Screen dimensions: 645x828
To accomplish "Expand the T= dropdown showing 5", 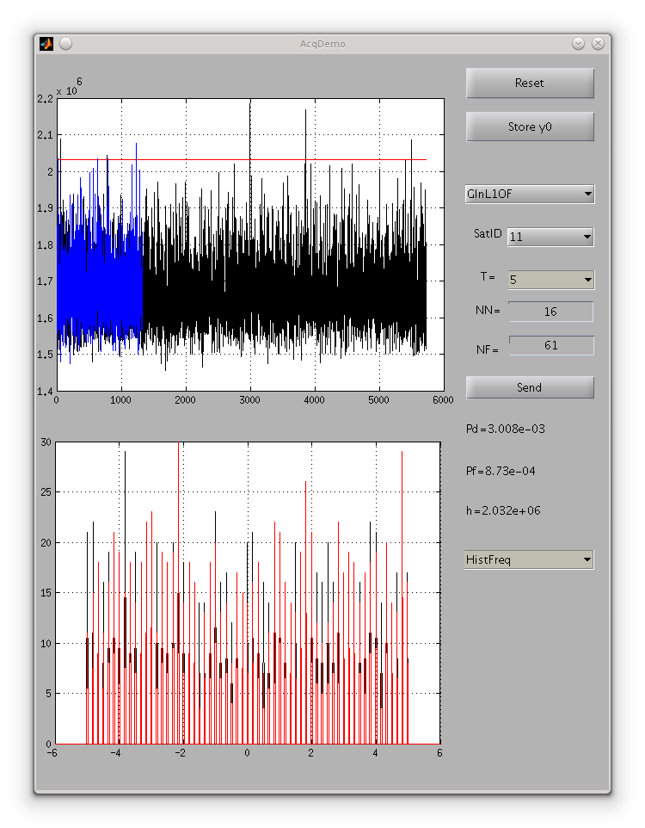I will [x=551, y=280].
